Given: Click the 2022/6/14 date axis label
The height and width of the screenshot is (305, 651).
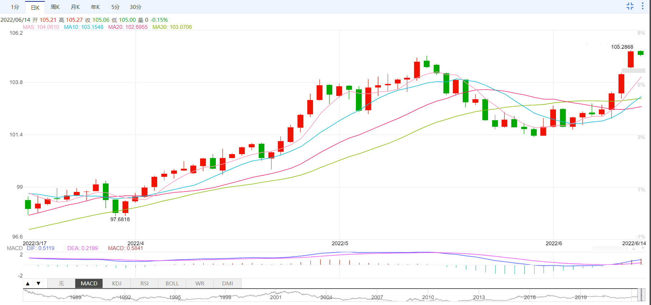Looking at the screenshot, I should 634,243.
